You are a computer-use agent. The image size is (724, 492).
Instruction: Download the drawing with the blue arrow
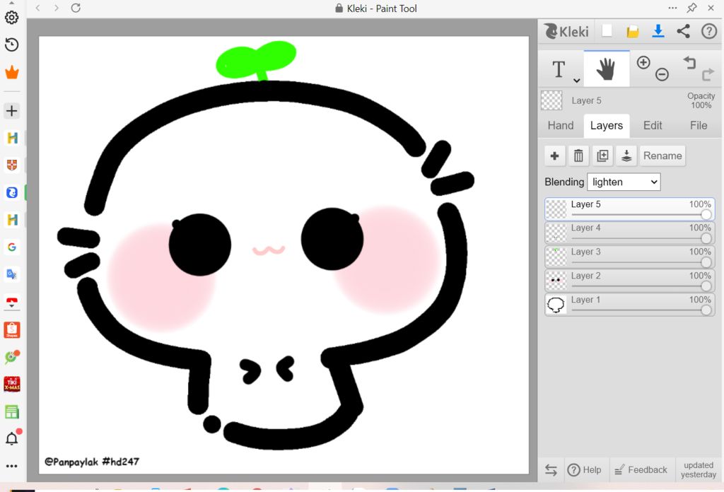tap(658, 31)
